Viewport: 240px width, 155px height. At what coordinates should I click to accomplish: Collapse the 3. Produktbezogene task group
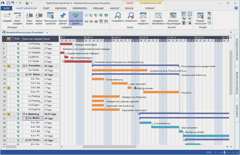[x=24, y=66]
